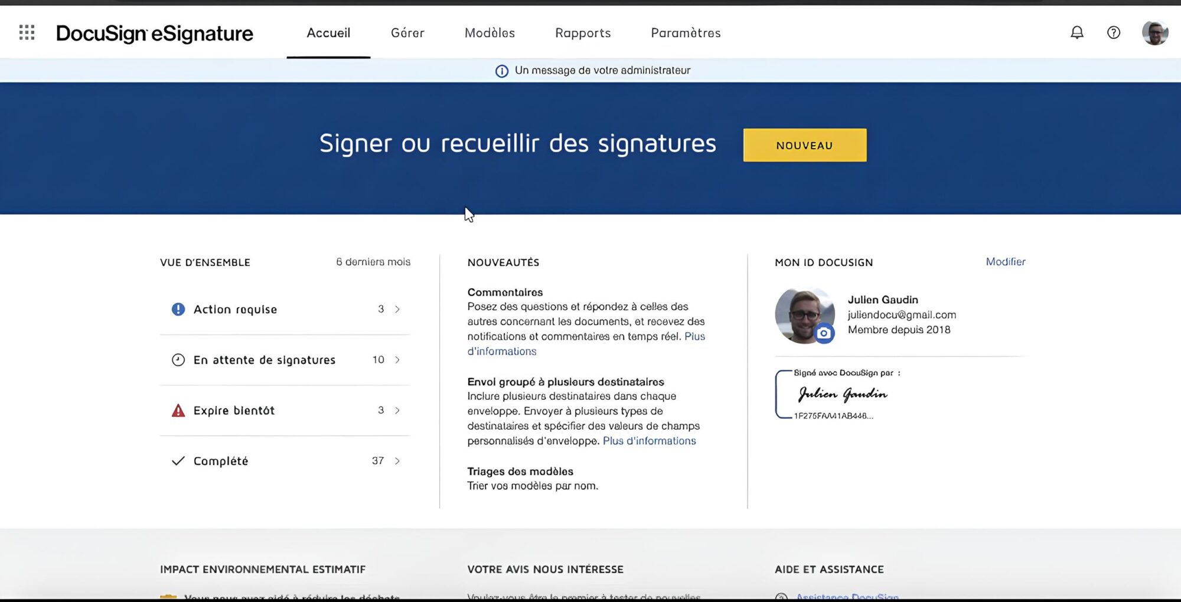Click the Membre depuis 2018 text
This screenshot has height=602, width=1181.
(x=899, y=330)
